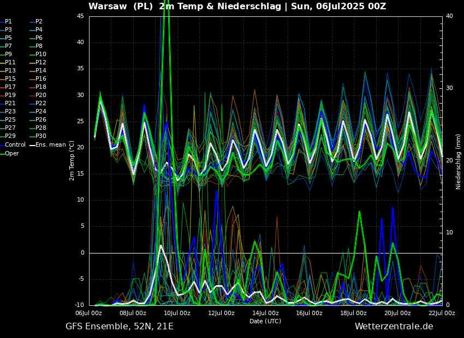
Task: Select the -10 temperature tick label
Action: coord(79,305)
